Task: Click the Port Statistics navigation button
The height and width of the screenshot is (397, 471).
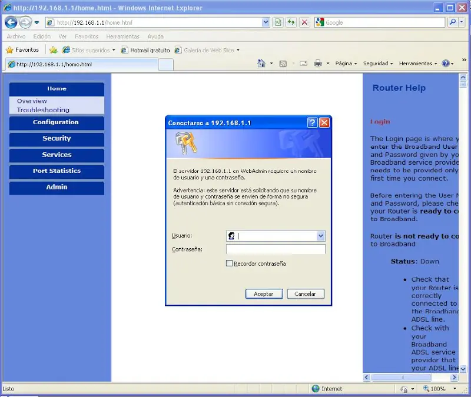Action: pos(57,171)
